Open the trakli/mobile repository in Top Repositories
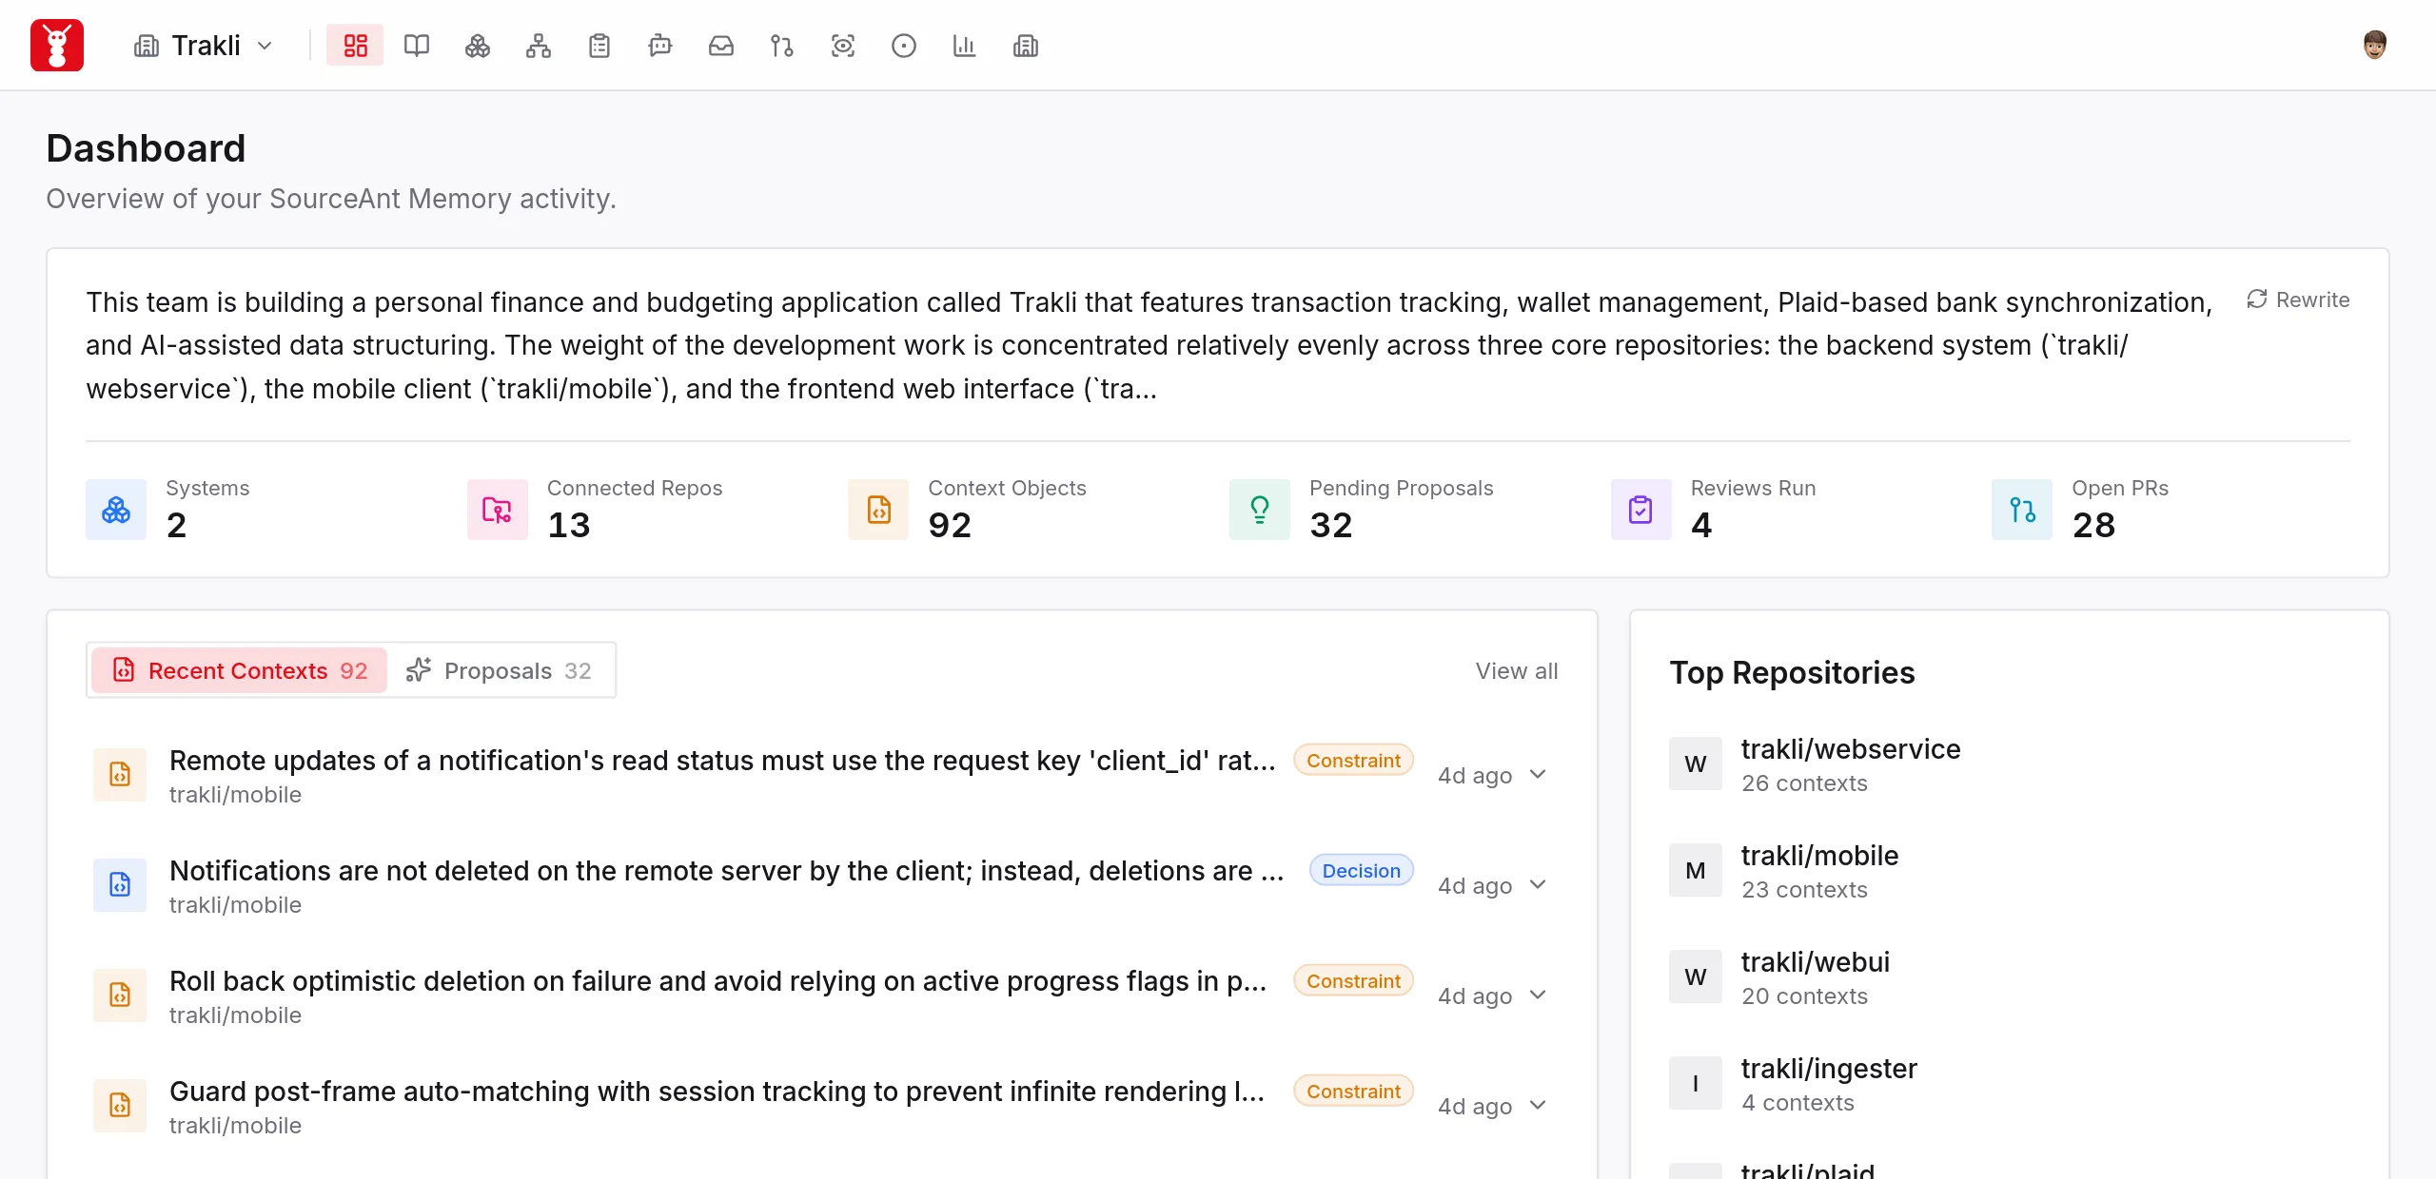 (1819, 856)
